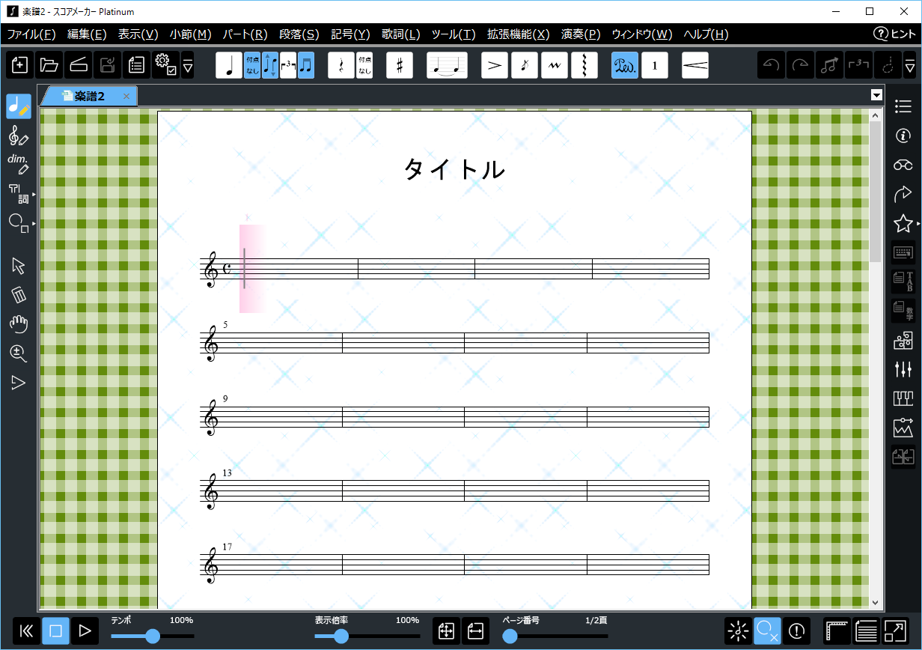Select the accent mark symbol
The height and width of the screenshot is (650, 922).
pyautogui.click(x=494, y=66)
